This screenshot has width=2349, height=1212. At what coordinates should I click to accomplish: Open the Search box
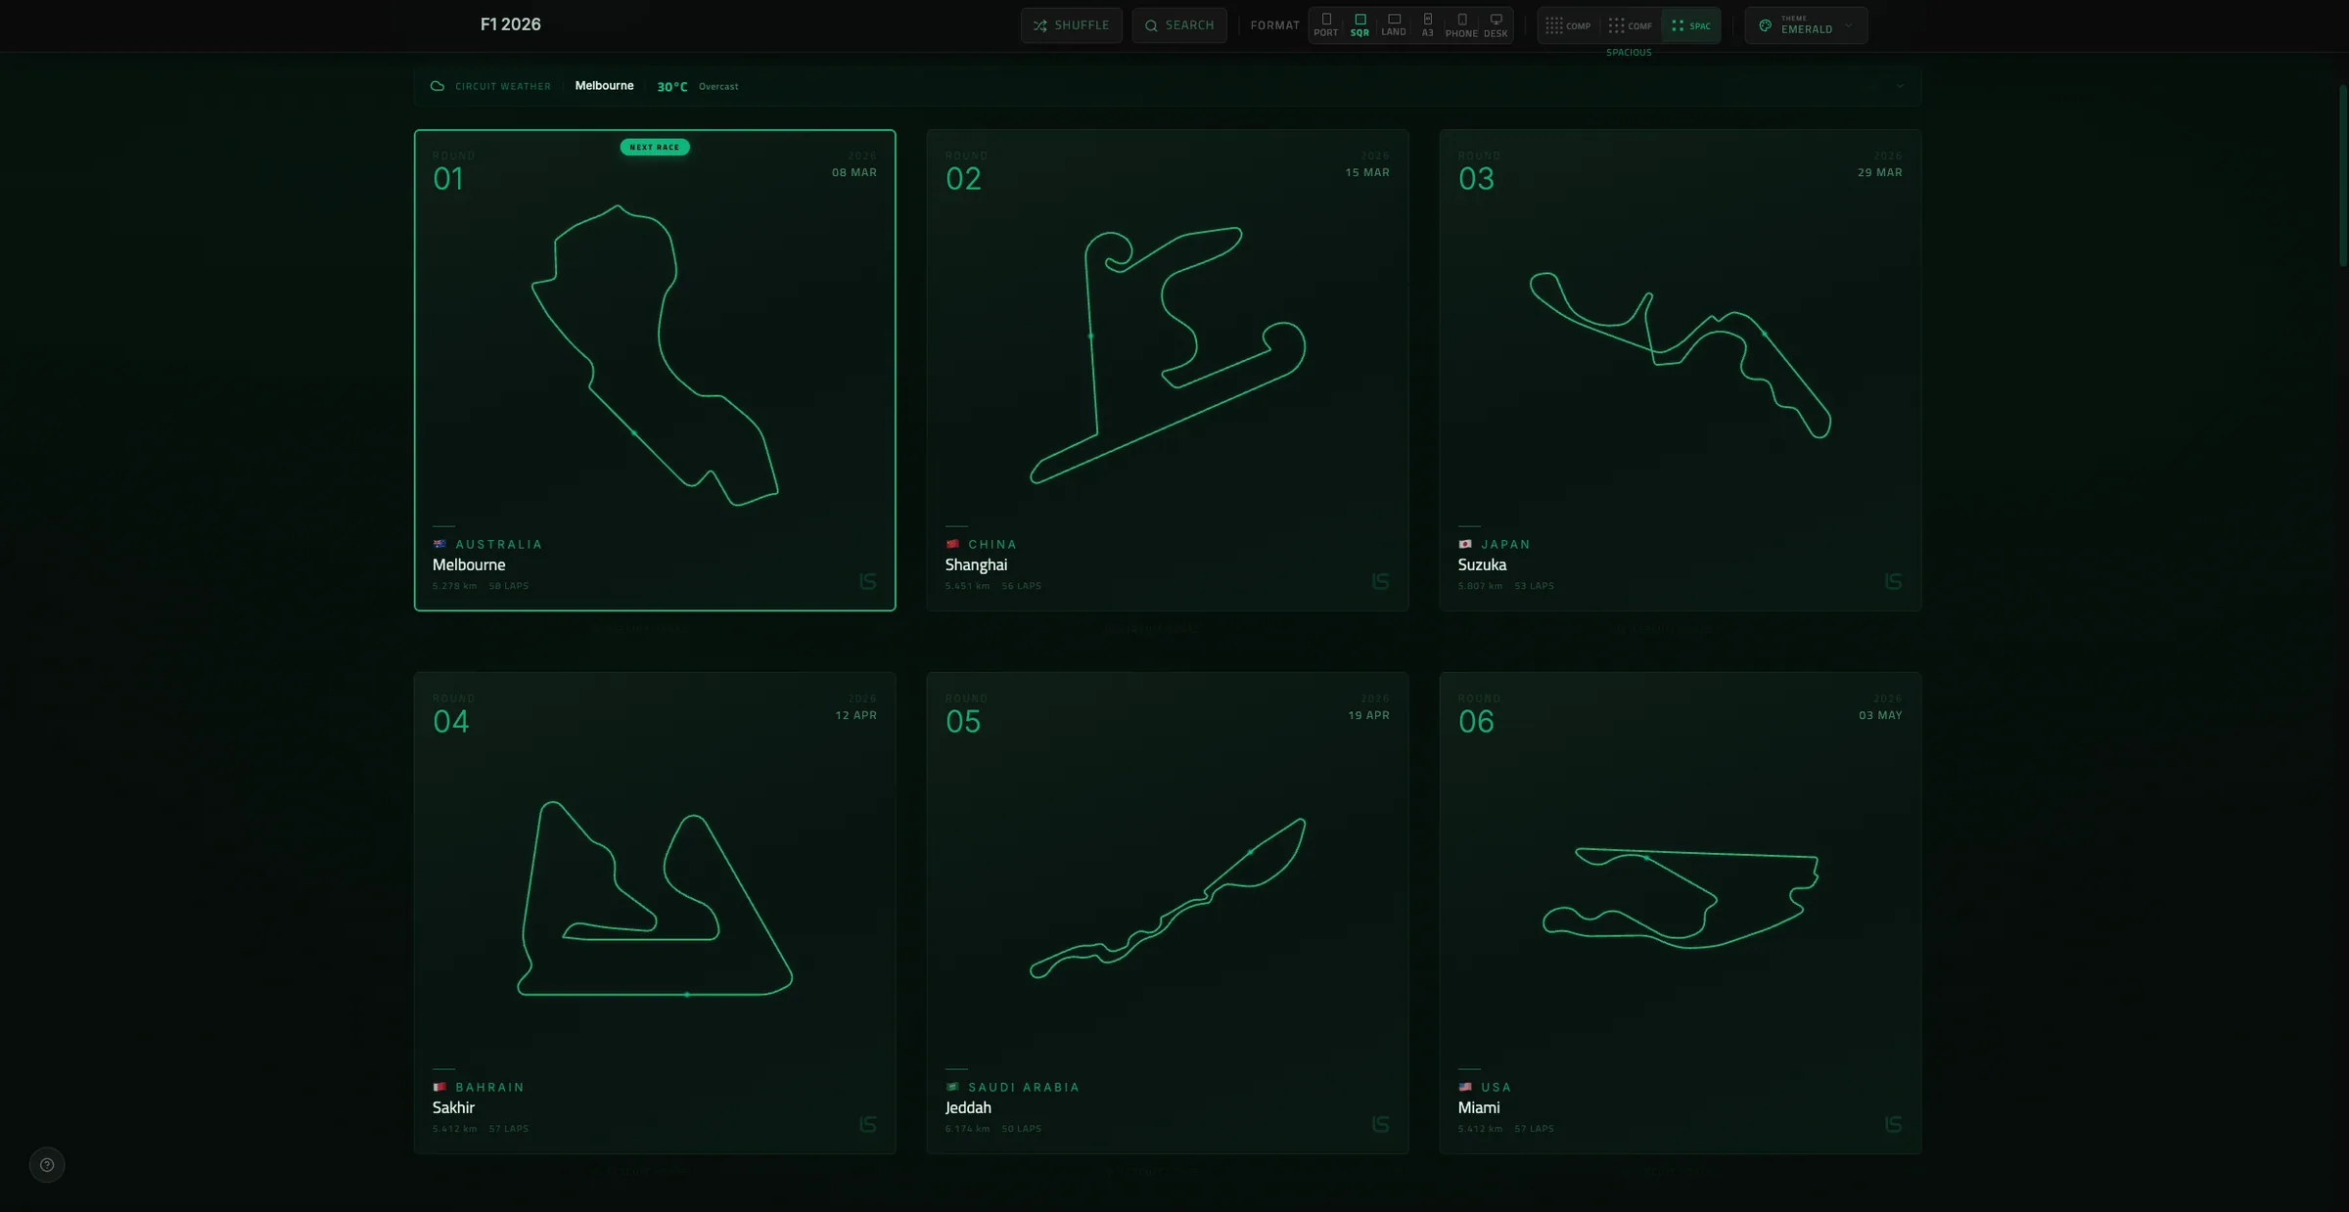[1179, 25]
